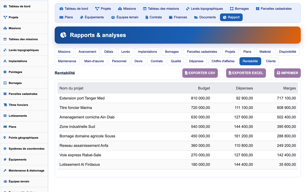The width and height of the screenshot is (308, 192).
Task: Select the active Rentabilité report tab
Action: (250, 61)
